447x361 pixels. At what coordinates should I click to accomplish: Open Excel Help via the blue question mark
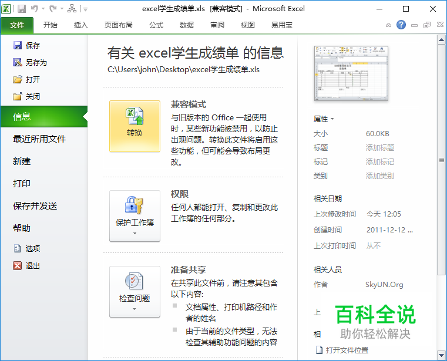[x=401, y=25]
